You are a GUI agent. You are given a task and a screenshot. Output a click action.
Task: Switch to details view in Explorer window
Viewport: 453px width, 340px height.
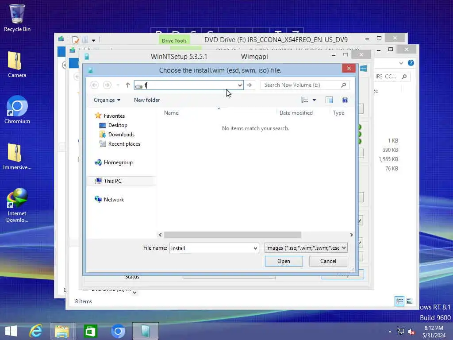(399, 301)
